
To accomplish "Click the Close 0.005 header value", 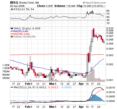I will coord(45,6).
